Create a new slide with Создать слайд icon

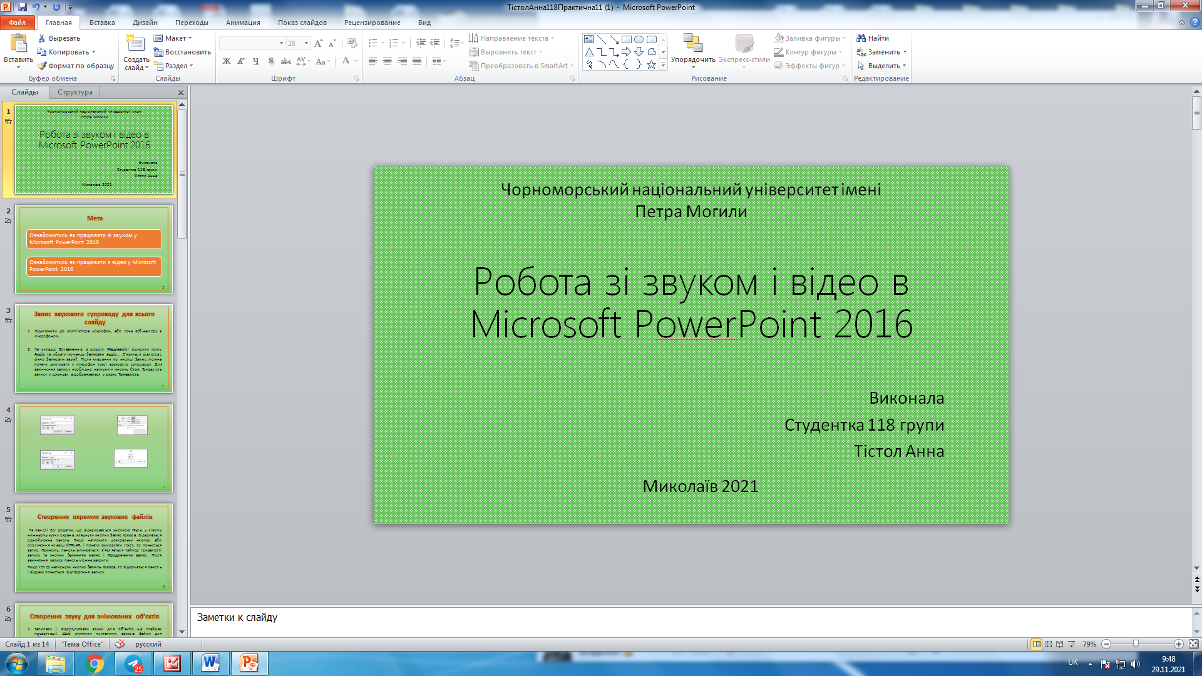135,43
